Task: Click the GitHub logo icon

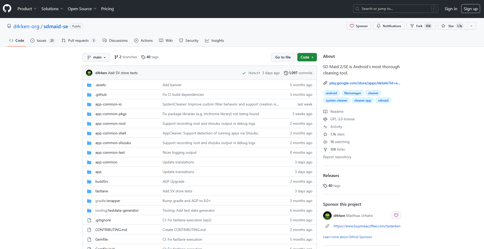Action: [7, 9]
